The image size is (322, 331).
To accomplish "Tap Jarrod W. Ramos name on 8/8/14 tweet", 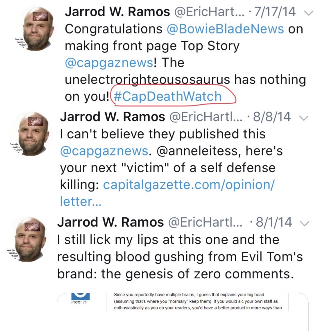I will tap(112, 117).
